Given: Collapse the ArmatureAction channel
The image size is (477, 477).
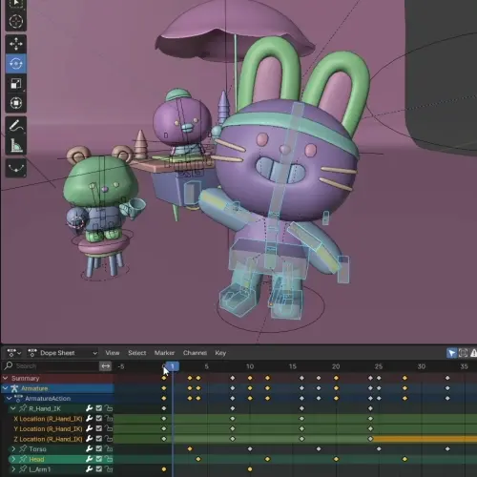Looking at the screenshot, I should (10, 399).
